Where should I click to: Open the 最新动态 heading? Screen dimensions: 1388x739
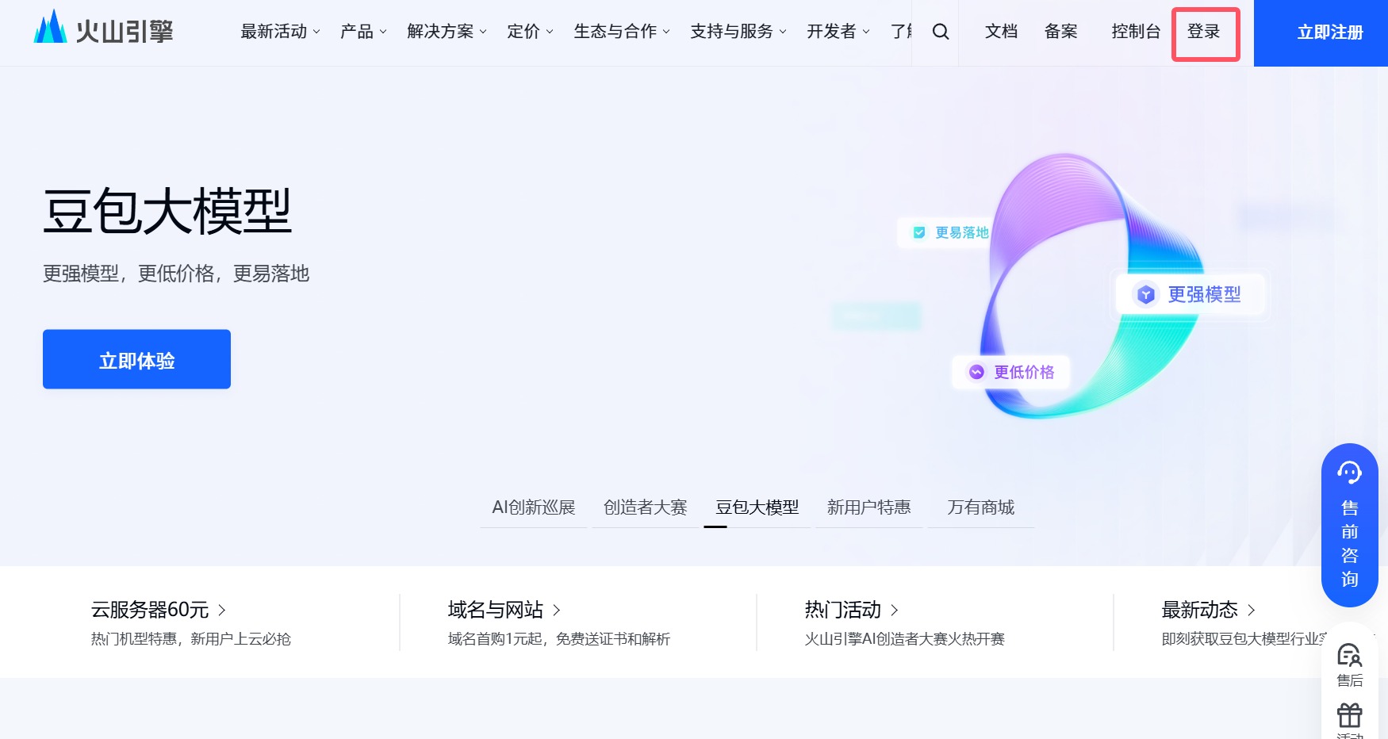[1200, 610]
